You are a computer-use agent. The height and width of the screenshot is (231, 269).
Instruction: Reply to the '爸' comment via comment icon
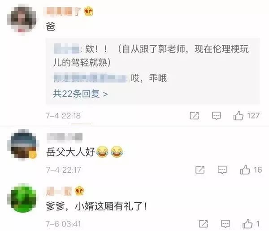(x=217, y=116)
